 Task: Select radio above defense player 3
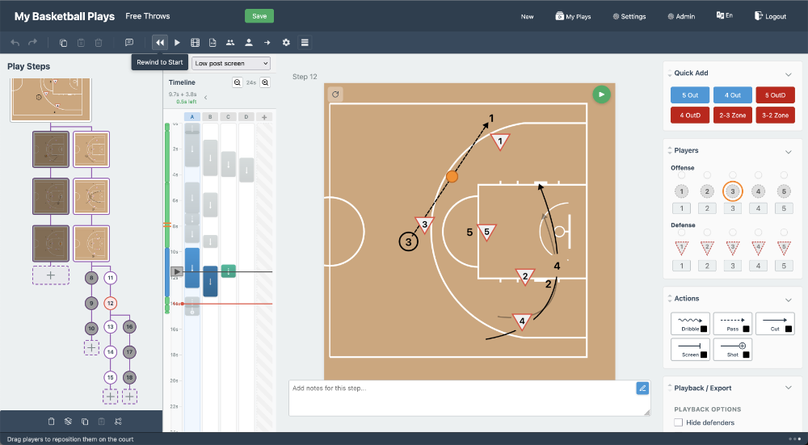(x=732, y=233)
